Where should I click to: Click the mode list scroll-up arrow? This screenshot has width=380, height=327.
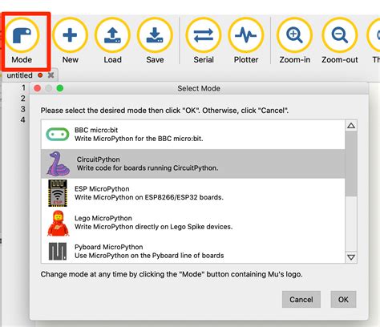pyautogui.click(x=351, y=126)
